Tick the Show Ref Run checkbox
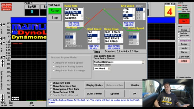Viewport: 194px width, 109px height. (x=179, y=38)
